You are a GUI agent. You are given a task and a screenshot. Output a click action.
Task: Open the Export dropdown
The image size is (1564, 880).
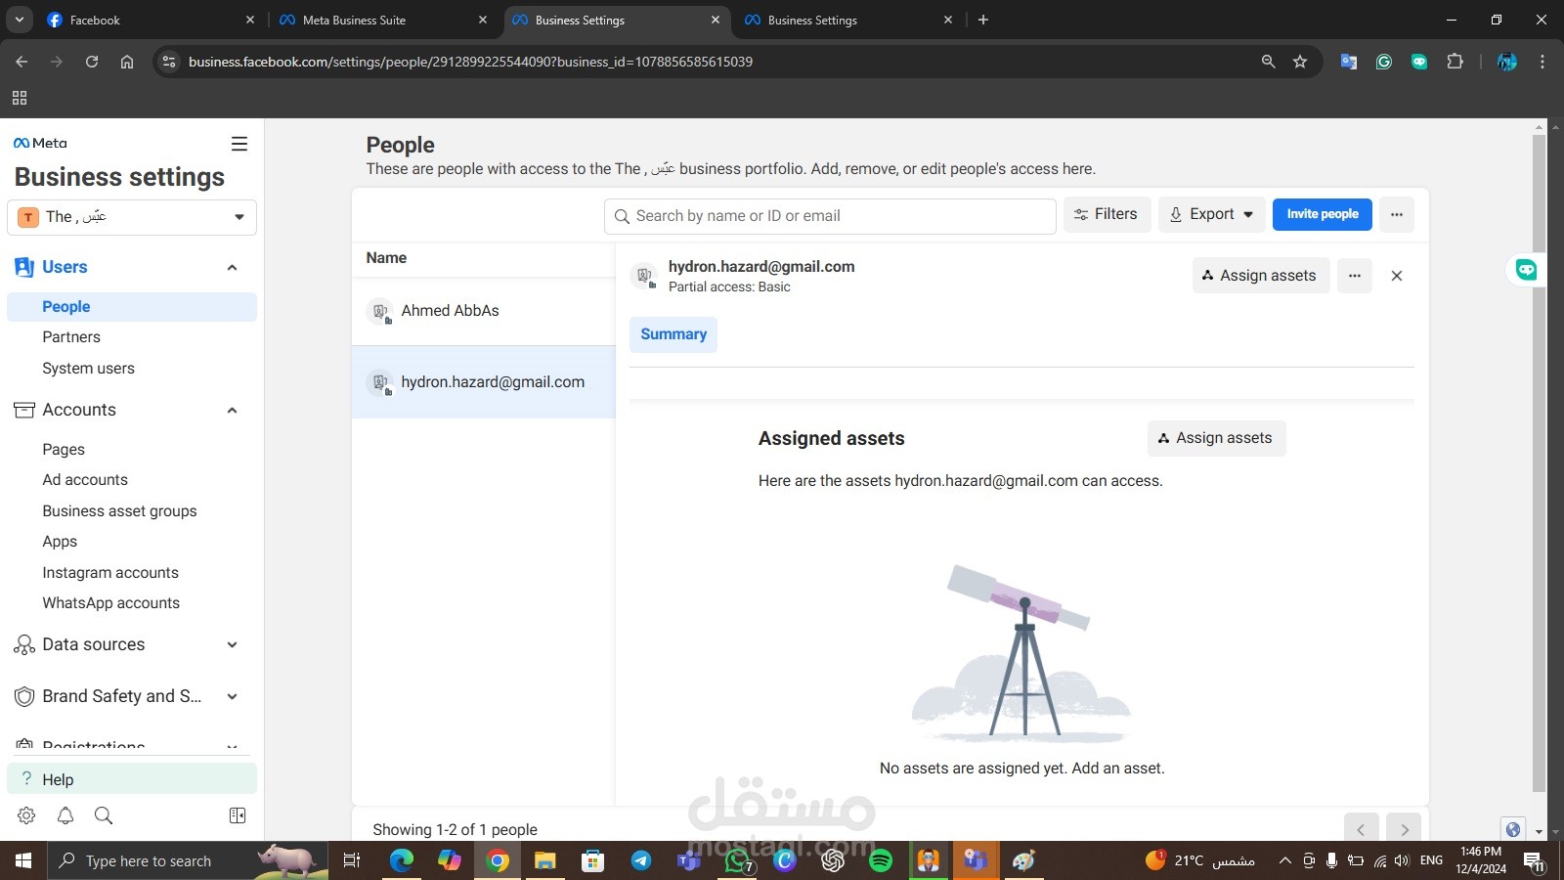point(1212,214)
